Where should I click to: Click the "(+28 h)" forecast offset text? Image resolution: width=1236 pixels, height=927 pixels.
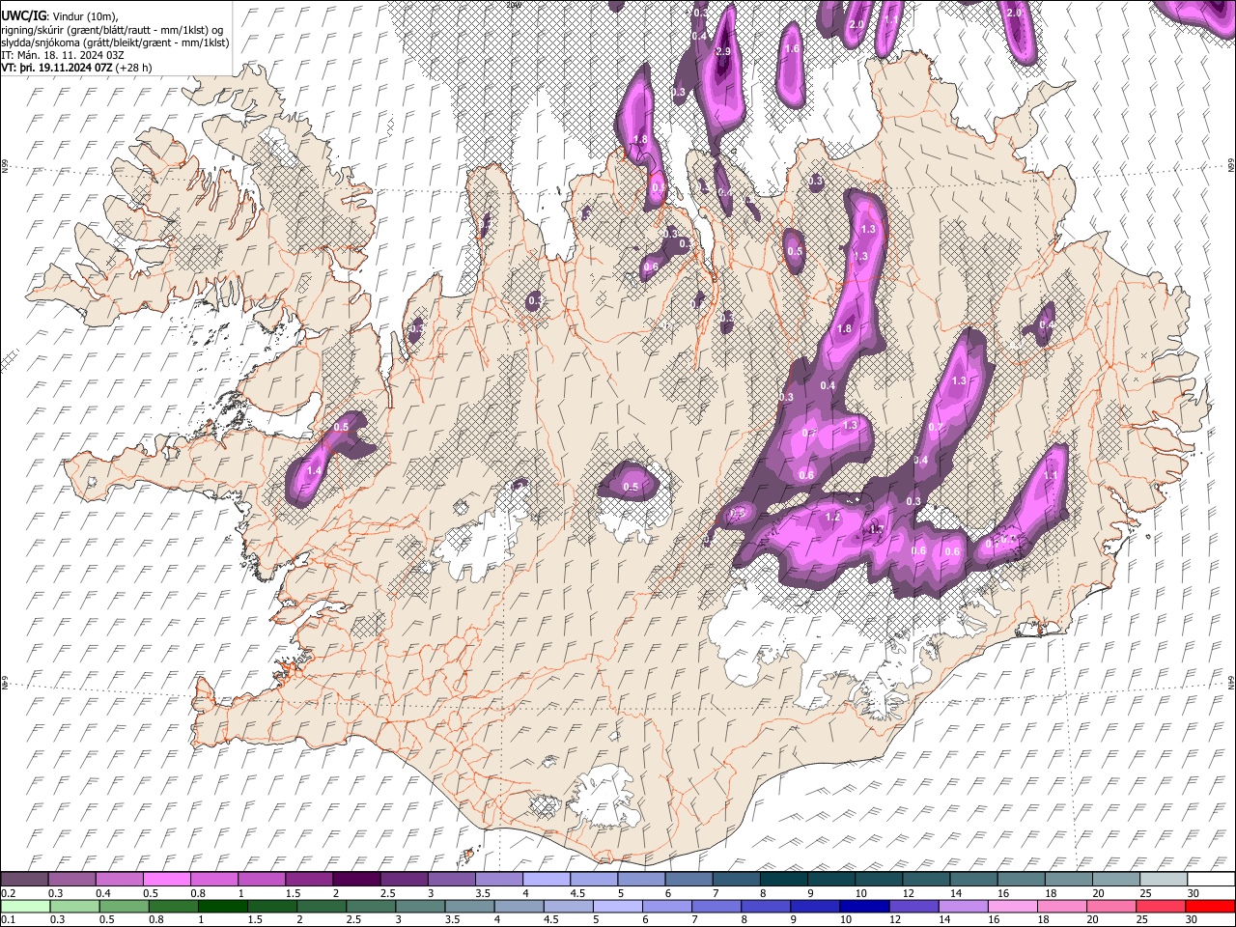[133, 67]
